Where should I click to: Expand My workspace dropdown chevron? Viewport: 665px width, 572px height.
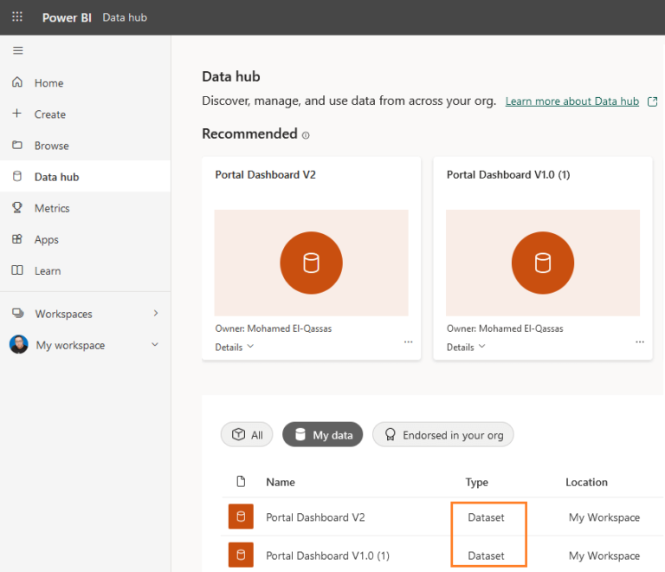coord(155,345)
